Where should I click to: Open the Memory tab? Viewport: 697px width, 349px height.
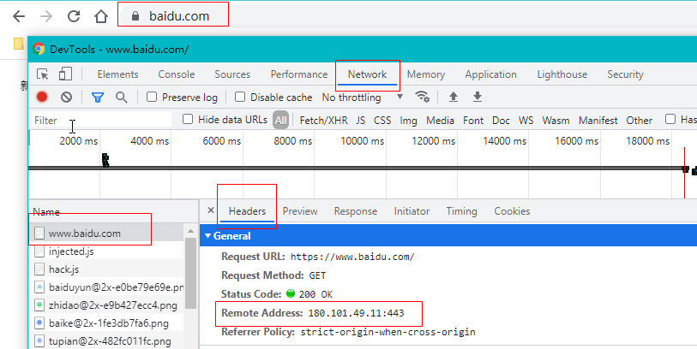pos(426,74)
